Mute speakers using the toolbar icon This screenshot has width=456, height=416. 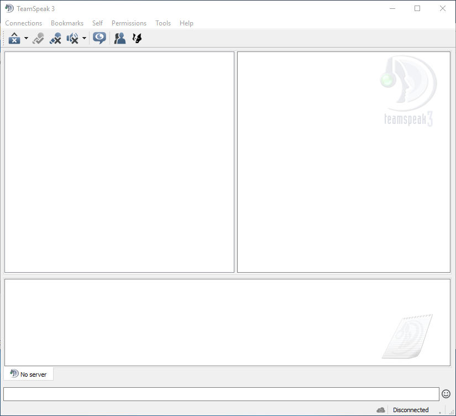coord(72,38)
